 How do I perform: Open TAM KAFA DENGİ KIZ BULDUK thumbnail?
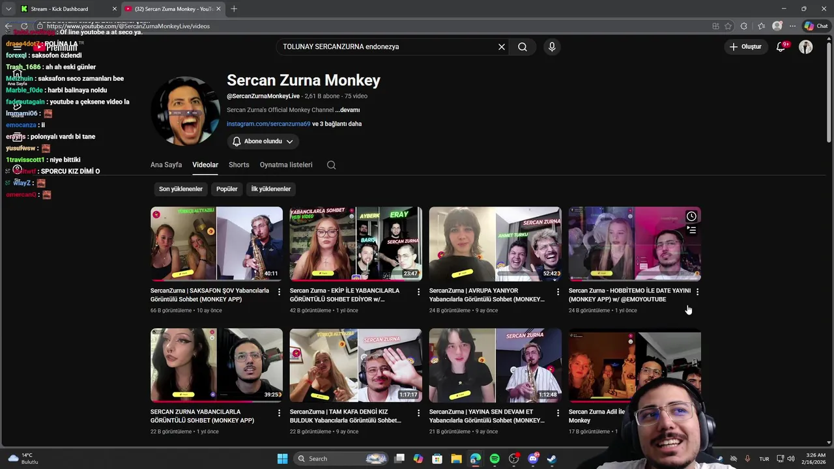(x=356, y=365)
